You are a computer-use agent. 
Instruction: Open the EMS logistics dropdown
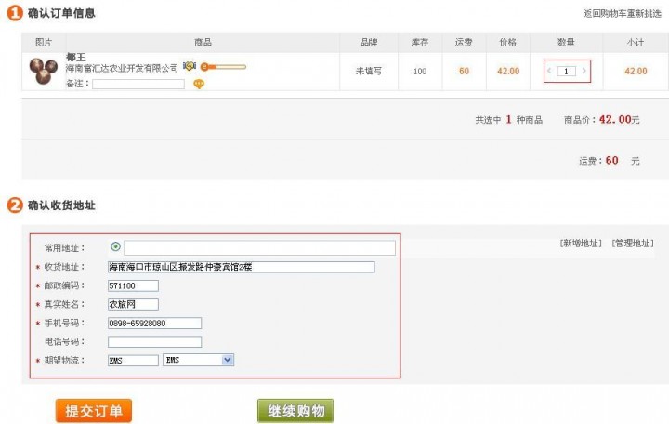[x=198, y=360]
